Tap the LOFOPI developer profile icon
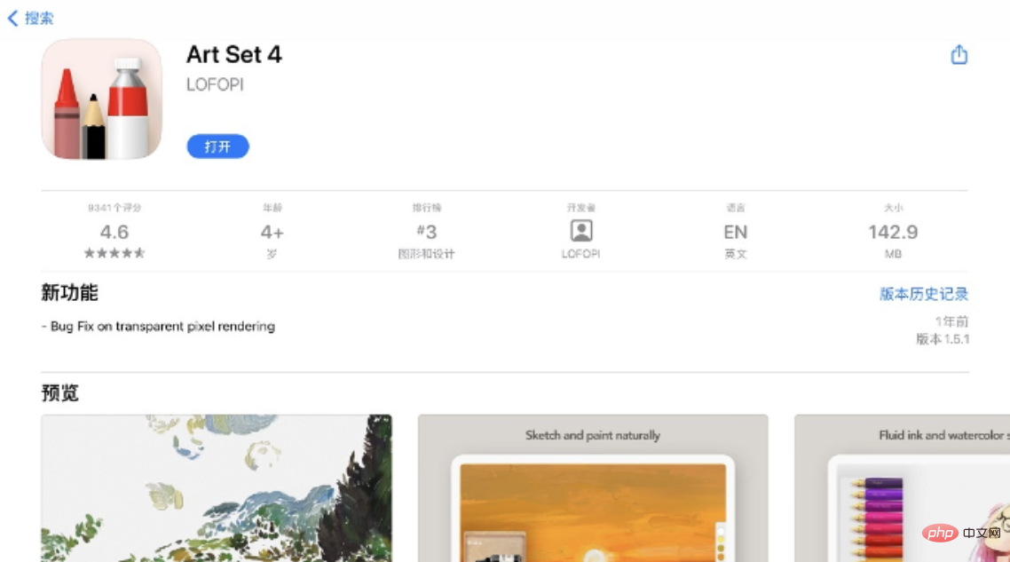Viewport: 1010px width, 562px height. tap(581, 231)
